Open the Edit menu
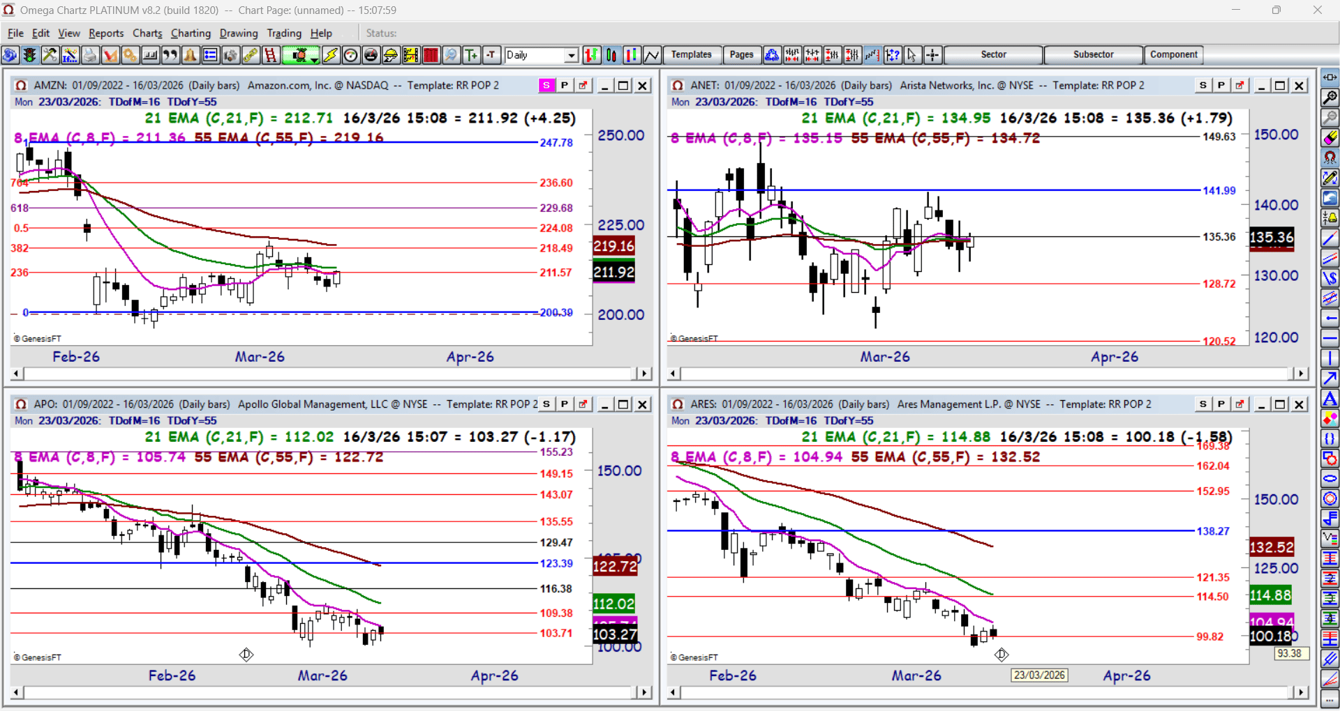This screenshot has width=1340, height=711. [x=41, y=33]
